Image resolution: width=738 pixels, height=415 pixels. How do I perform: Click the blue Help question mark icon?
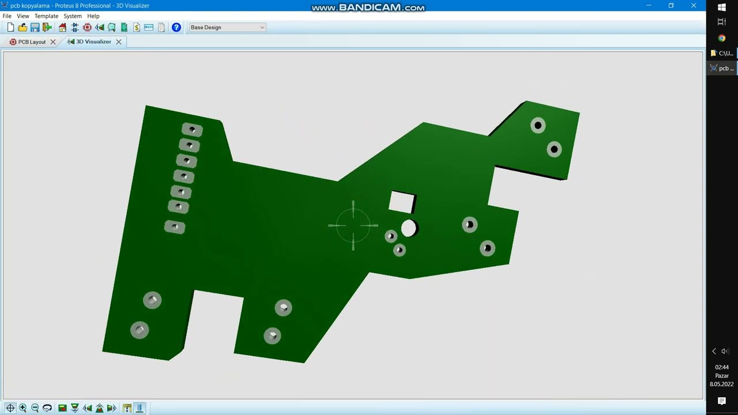tap(176, 27)
